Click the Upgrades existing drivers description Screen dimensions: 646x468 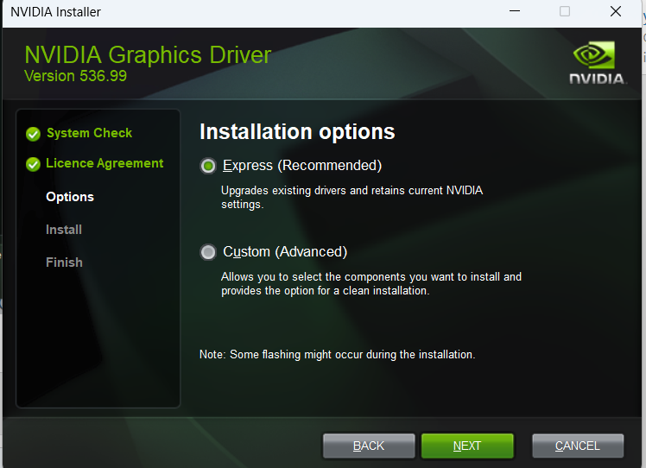tap(351, 198)
